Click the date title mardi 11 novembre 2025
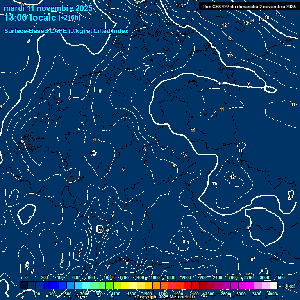 pos(48,8)
